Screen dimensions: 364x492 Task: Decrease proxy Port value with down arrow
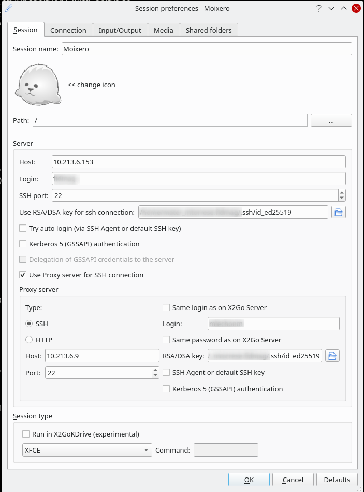[x=155, y=375]
